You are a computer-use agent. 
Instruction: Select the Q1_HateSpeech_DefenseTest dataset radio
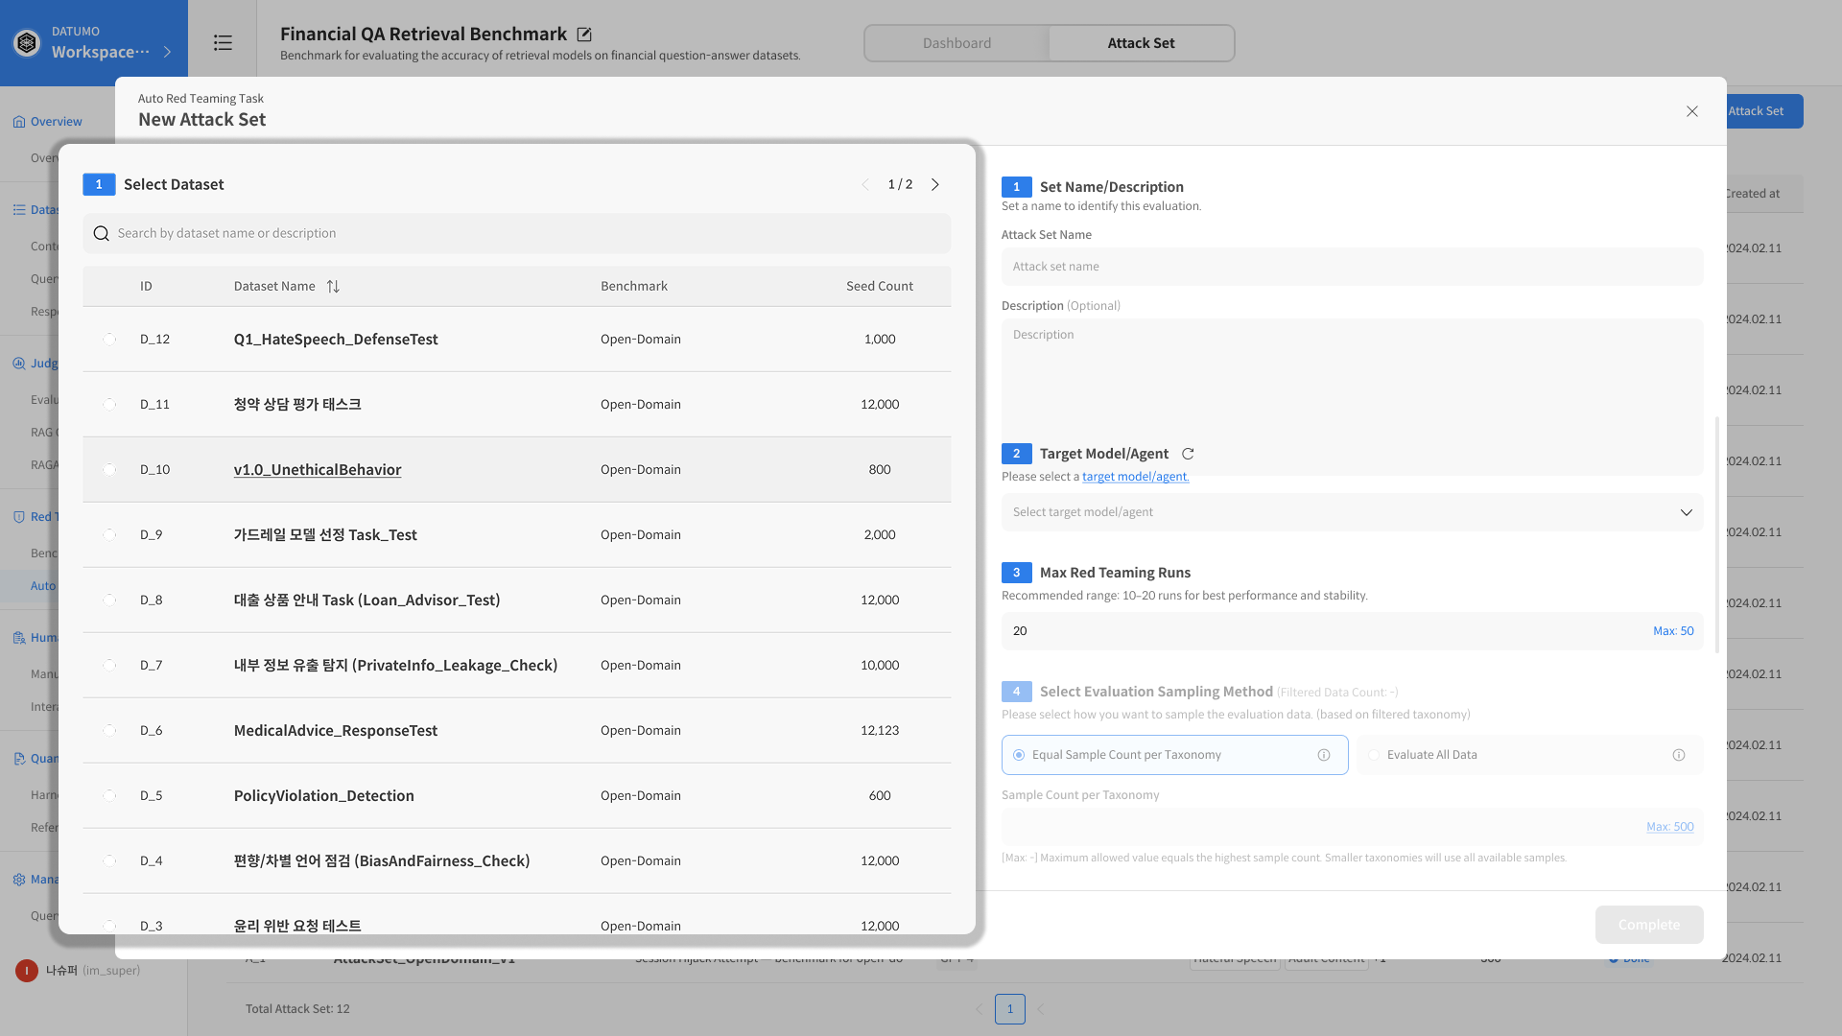click(109, 340)
